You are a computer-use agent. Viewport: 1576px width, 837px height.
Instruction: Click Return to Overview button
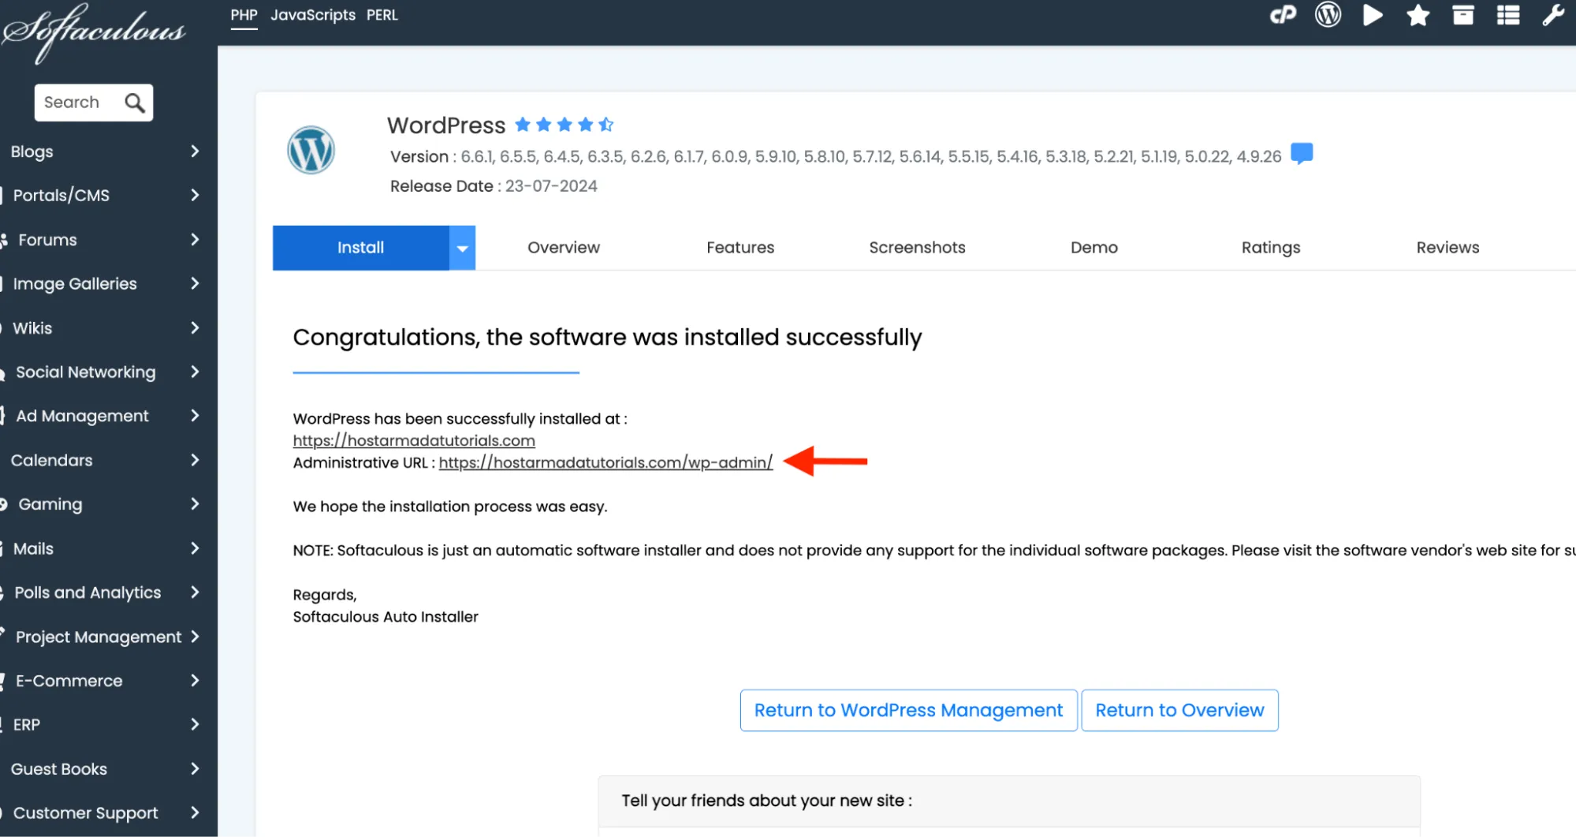point(1179,710)
